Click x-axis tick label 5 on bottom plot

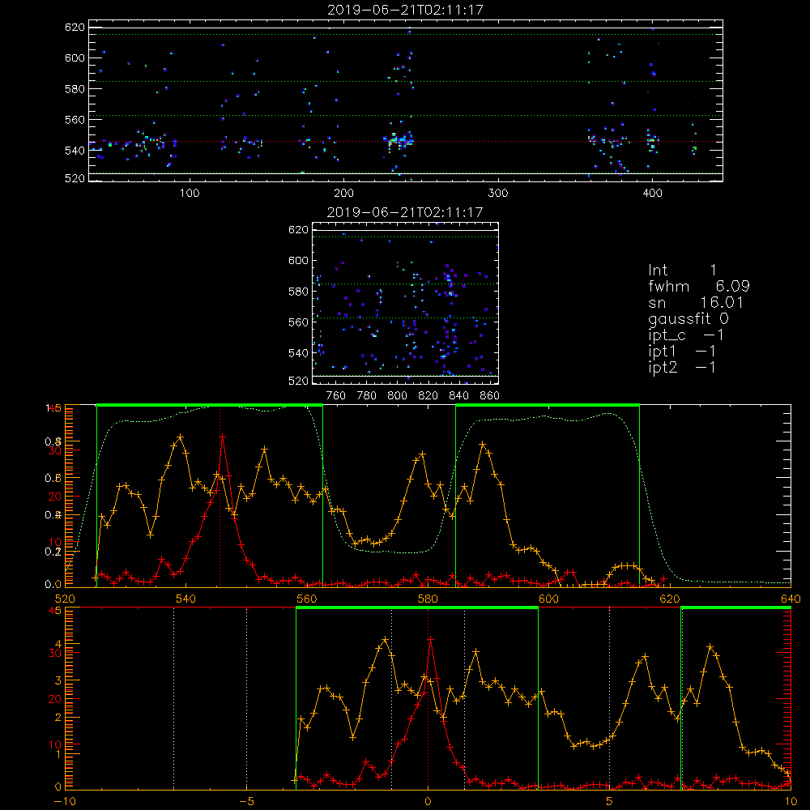tap(610, 801)
